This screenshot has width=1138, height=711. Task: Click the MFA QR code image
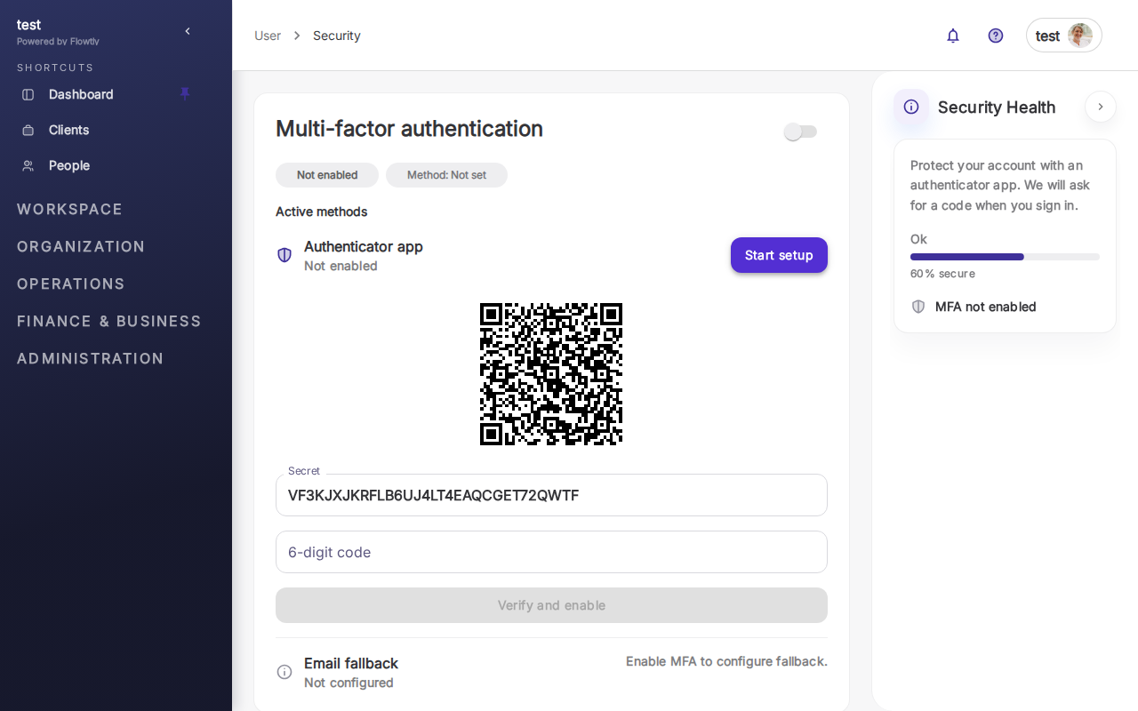coord(551,374)
